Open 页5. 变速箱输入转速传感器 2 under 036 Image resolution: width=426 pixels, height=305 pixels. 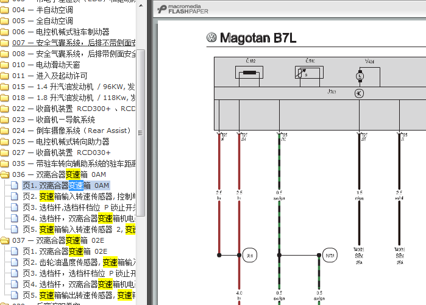coord(79,230)
